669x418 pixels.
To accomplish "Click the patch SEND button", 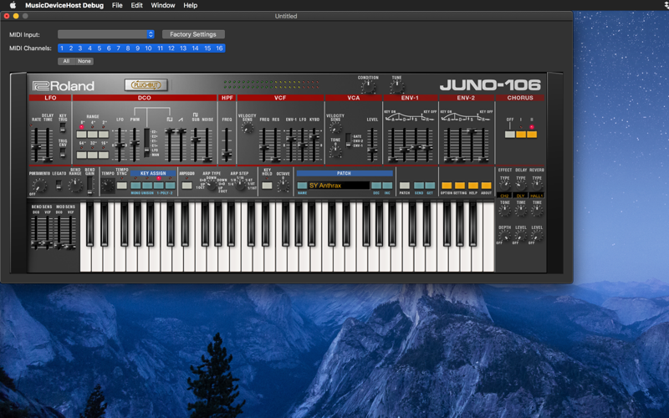I will 419,186.
